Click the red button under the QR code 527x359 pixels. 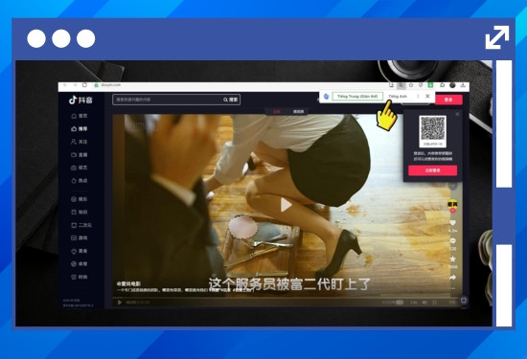(432, 170)
